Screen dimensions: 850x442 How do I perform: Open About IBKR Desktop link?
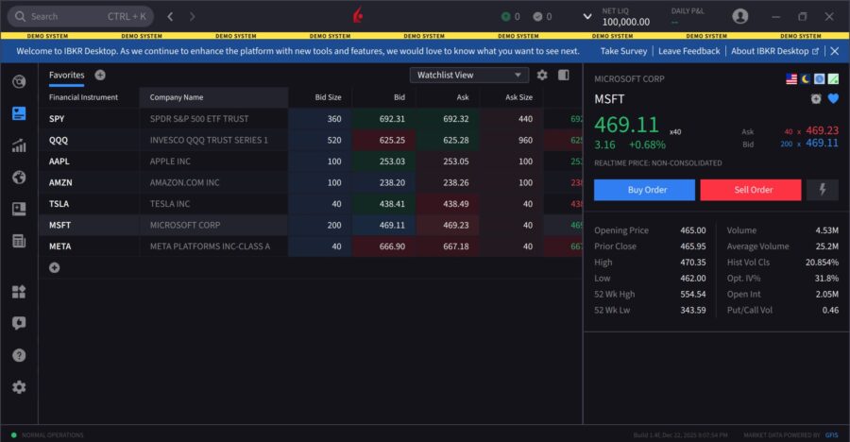(x=774, y=51)
